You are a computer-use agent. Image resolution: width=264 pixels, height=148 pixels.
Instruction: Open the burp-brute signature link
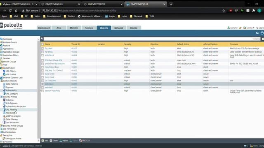coord(49,74)
